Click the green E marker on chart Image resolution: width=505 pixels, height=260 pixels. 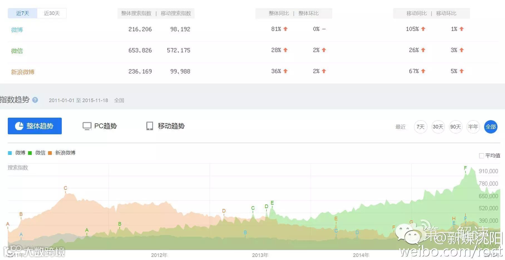coord(272,203)
